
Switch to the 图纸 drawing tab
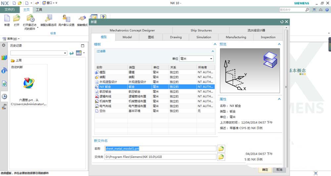pos(151,37)
